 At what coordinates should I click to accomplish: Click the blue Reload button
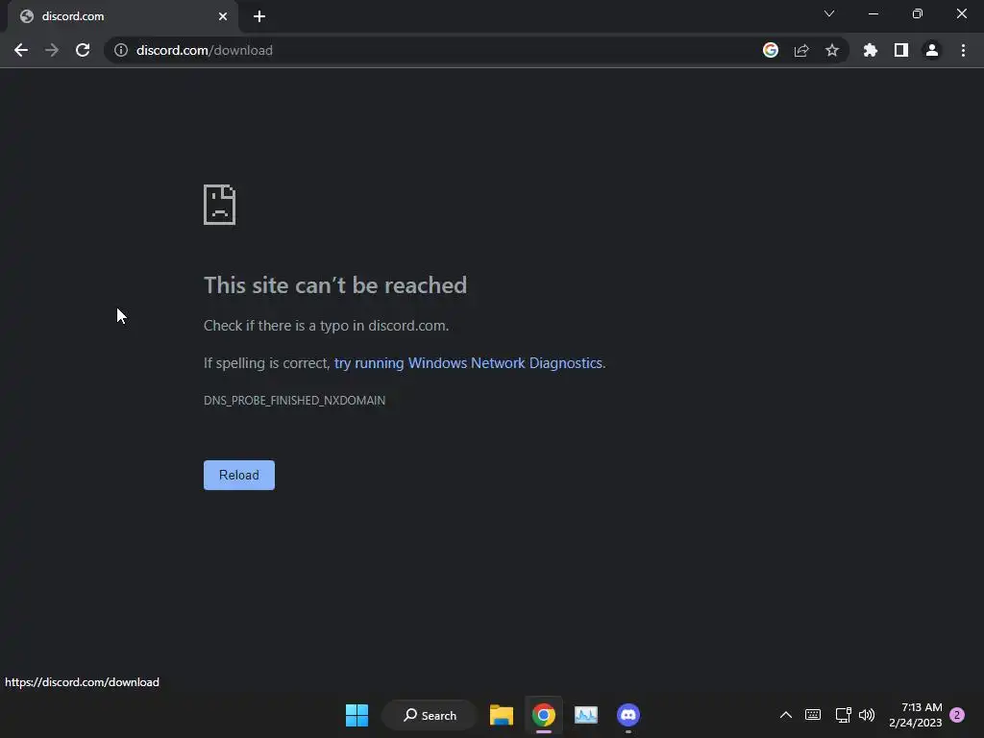[239, 475]
